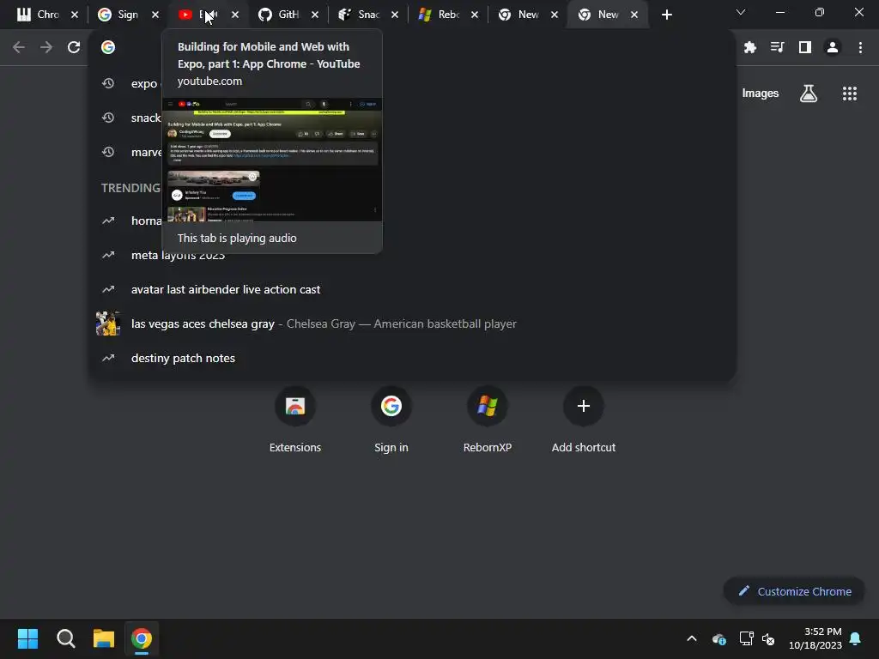
Task: Close the YouTube Expo tab
Action: click(235, 15)
